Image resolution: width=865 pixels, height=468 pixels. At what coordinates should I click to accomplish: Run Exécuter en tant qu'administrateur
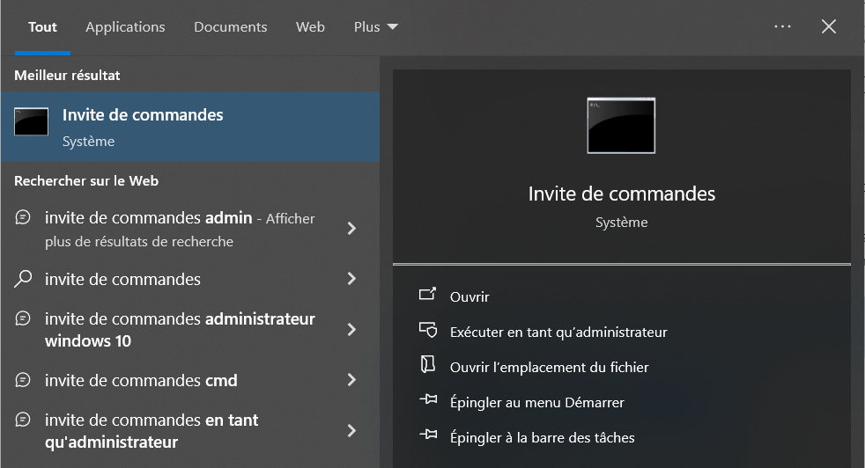pos(558,332)
